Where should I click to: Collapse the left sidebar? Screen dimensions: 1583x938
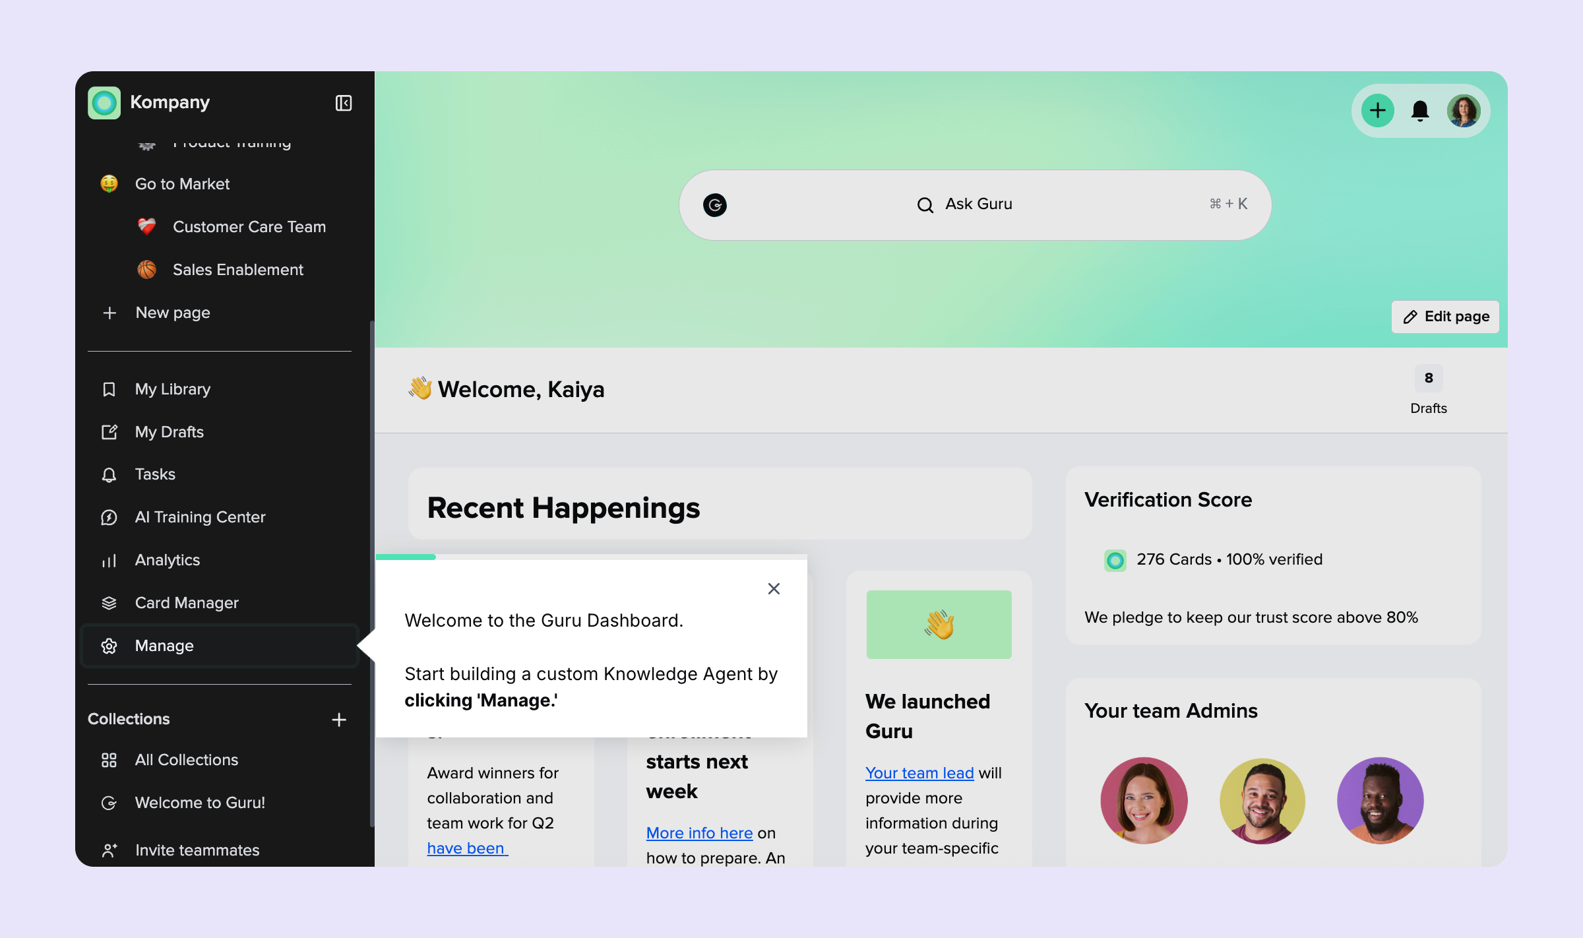coord(342,102)
